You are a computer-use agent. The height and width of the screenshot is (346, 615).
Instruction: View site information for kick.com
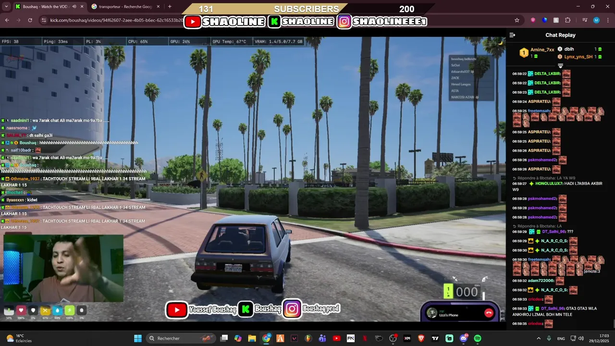tap(44, 20)
